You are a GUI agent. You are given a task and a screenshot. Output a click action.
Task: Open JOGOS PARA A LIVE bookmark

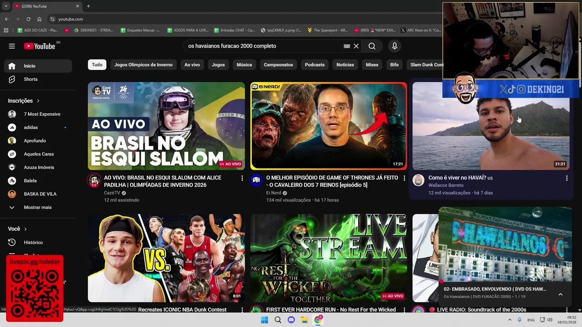188,30
